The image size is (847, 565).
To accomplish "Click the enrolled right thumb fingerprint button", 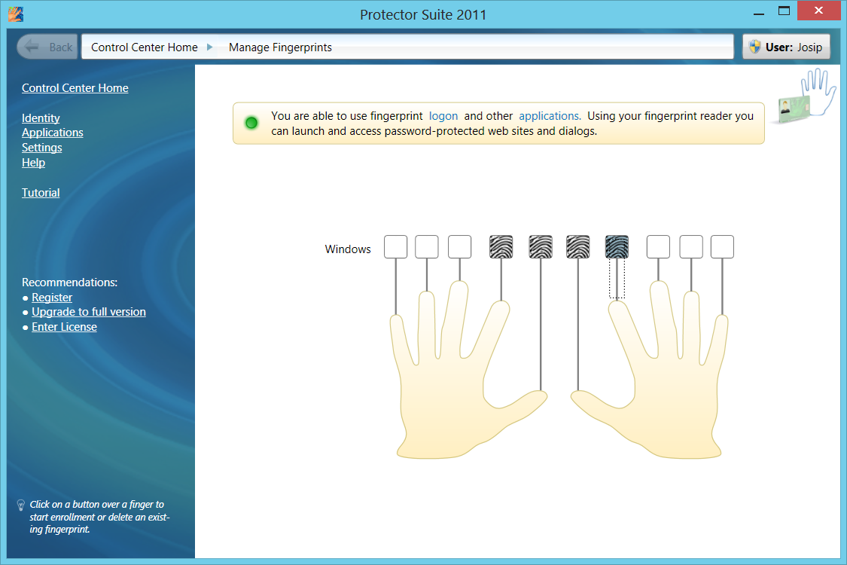I will pos(577,247).
